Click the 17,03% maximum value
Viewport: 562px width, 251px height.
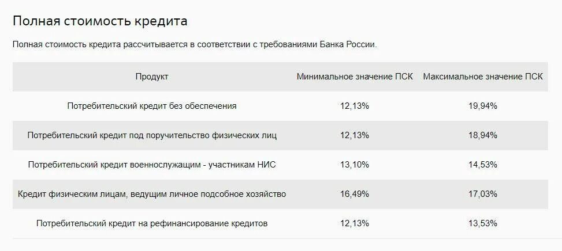point(483,194)
